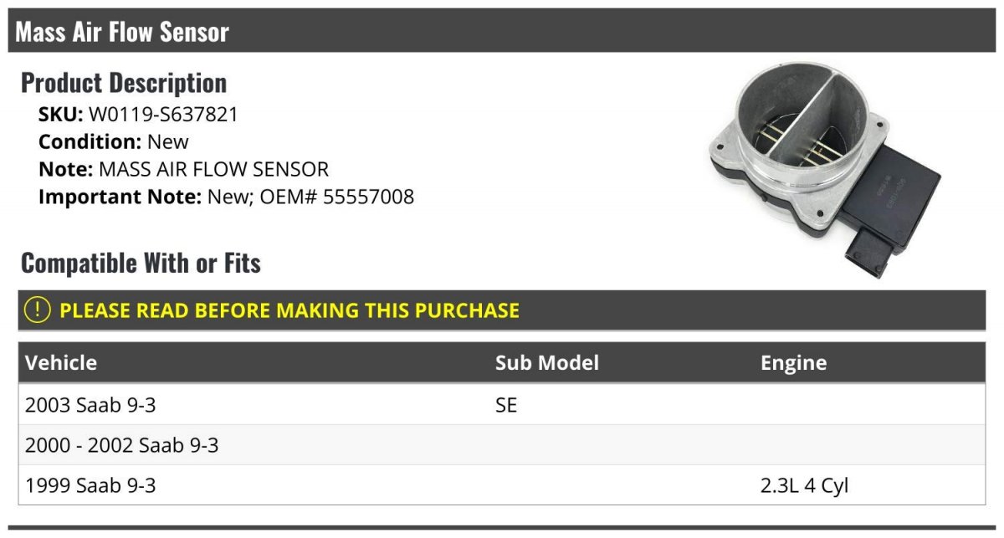This screenshot has height=538, width=1004.
Task: Open the mass air flow sensor product image
Action: [824, 171]
